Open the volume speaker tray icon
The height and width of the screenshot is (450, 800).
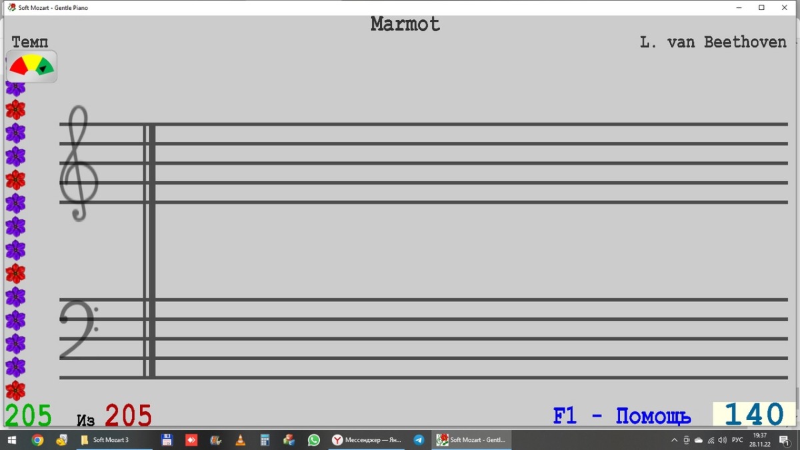(722, 440)
